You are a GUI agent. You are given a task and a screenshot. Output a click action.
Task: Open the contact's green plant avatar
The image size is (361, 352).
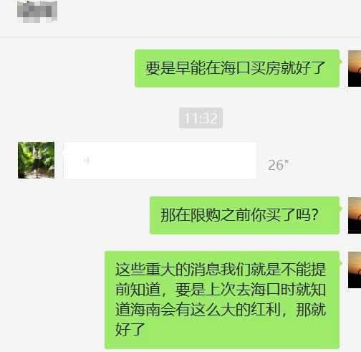[36, 160]
